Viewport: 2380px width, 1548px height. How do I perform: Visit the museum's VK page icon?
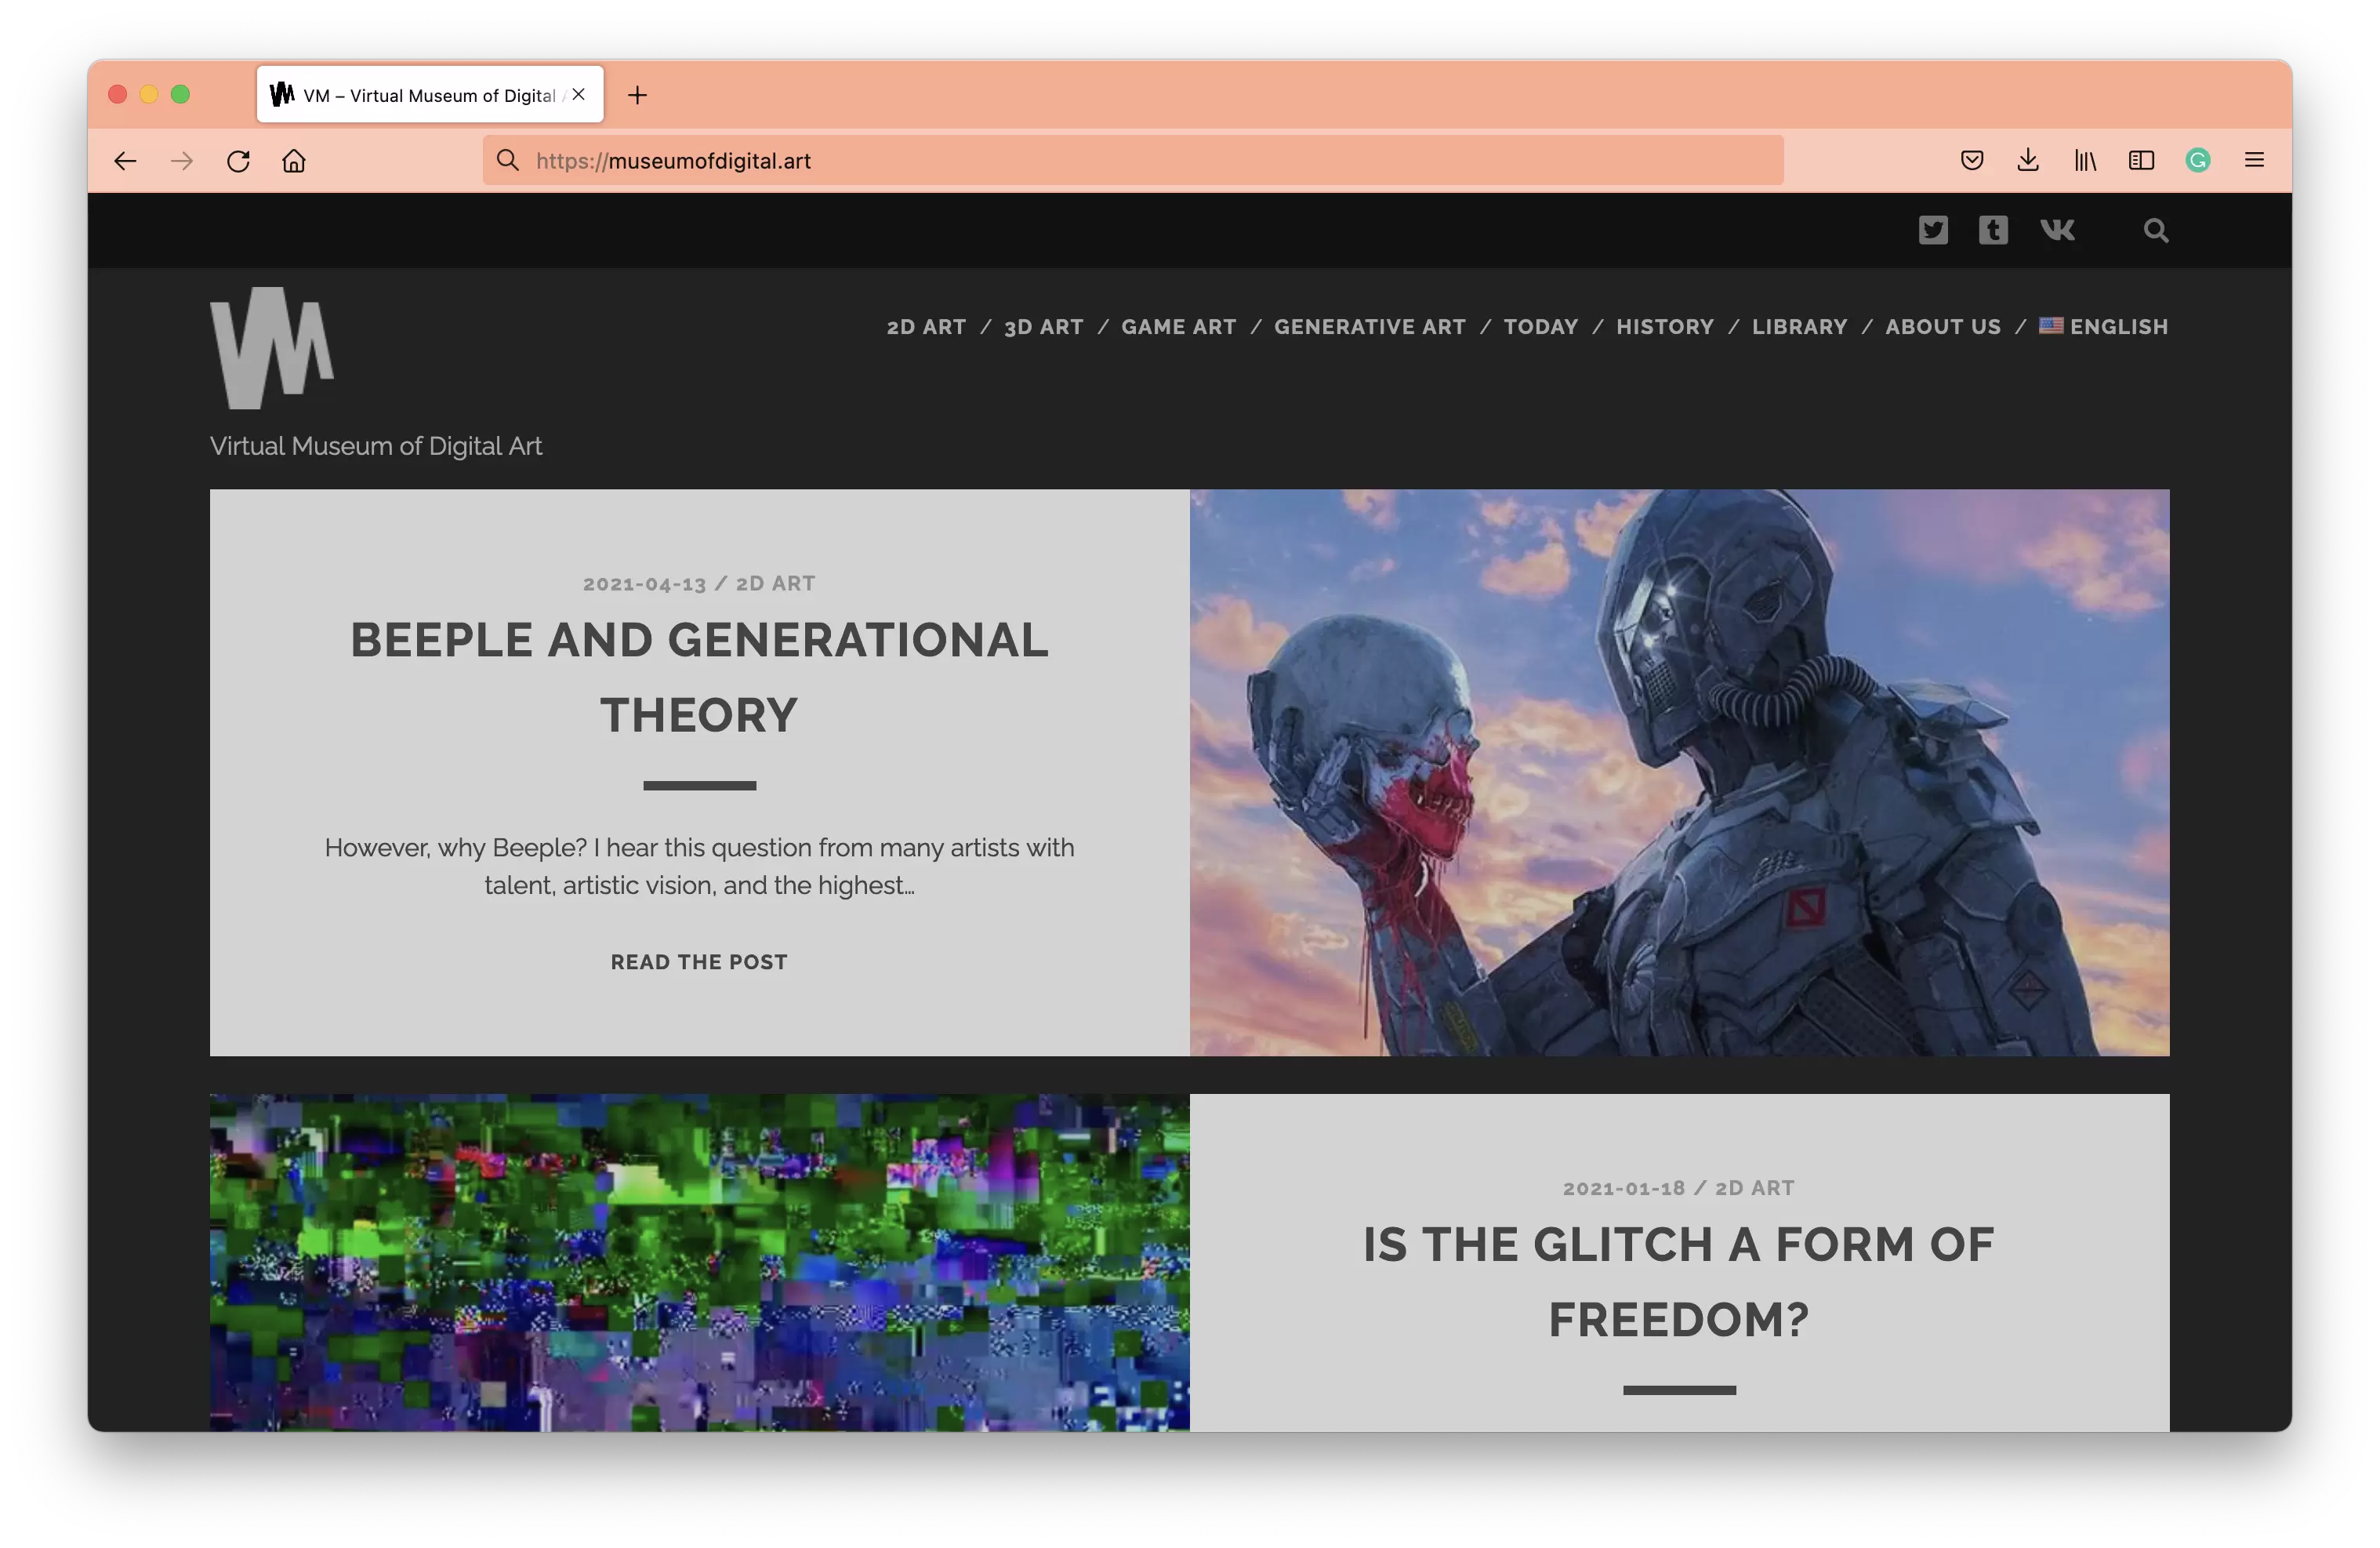click(2057, 230)
